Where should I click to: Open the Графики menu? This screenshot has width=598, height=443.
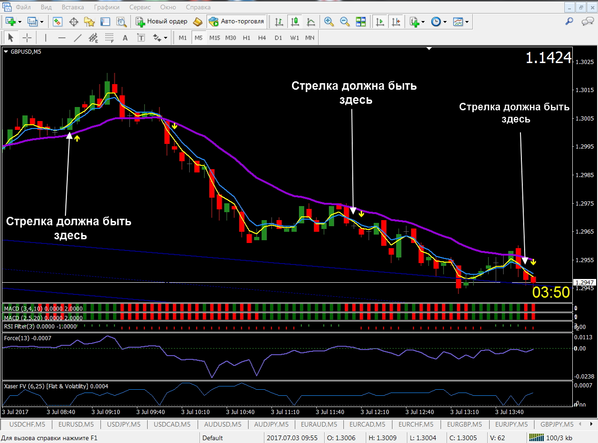[106, 7]
